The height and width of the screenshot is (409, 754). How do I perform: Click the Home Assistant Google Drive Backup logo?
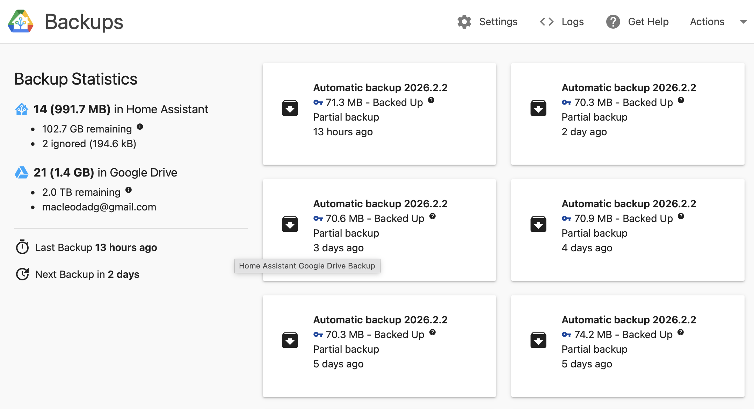21,22
